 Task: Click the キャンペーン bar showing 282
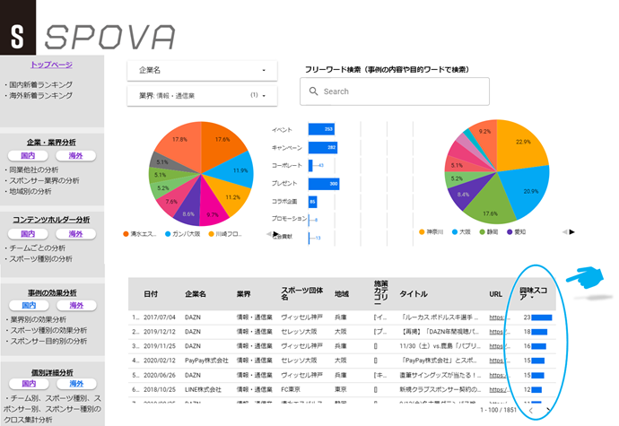coord(323,148)
